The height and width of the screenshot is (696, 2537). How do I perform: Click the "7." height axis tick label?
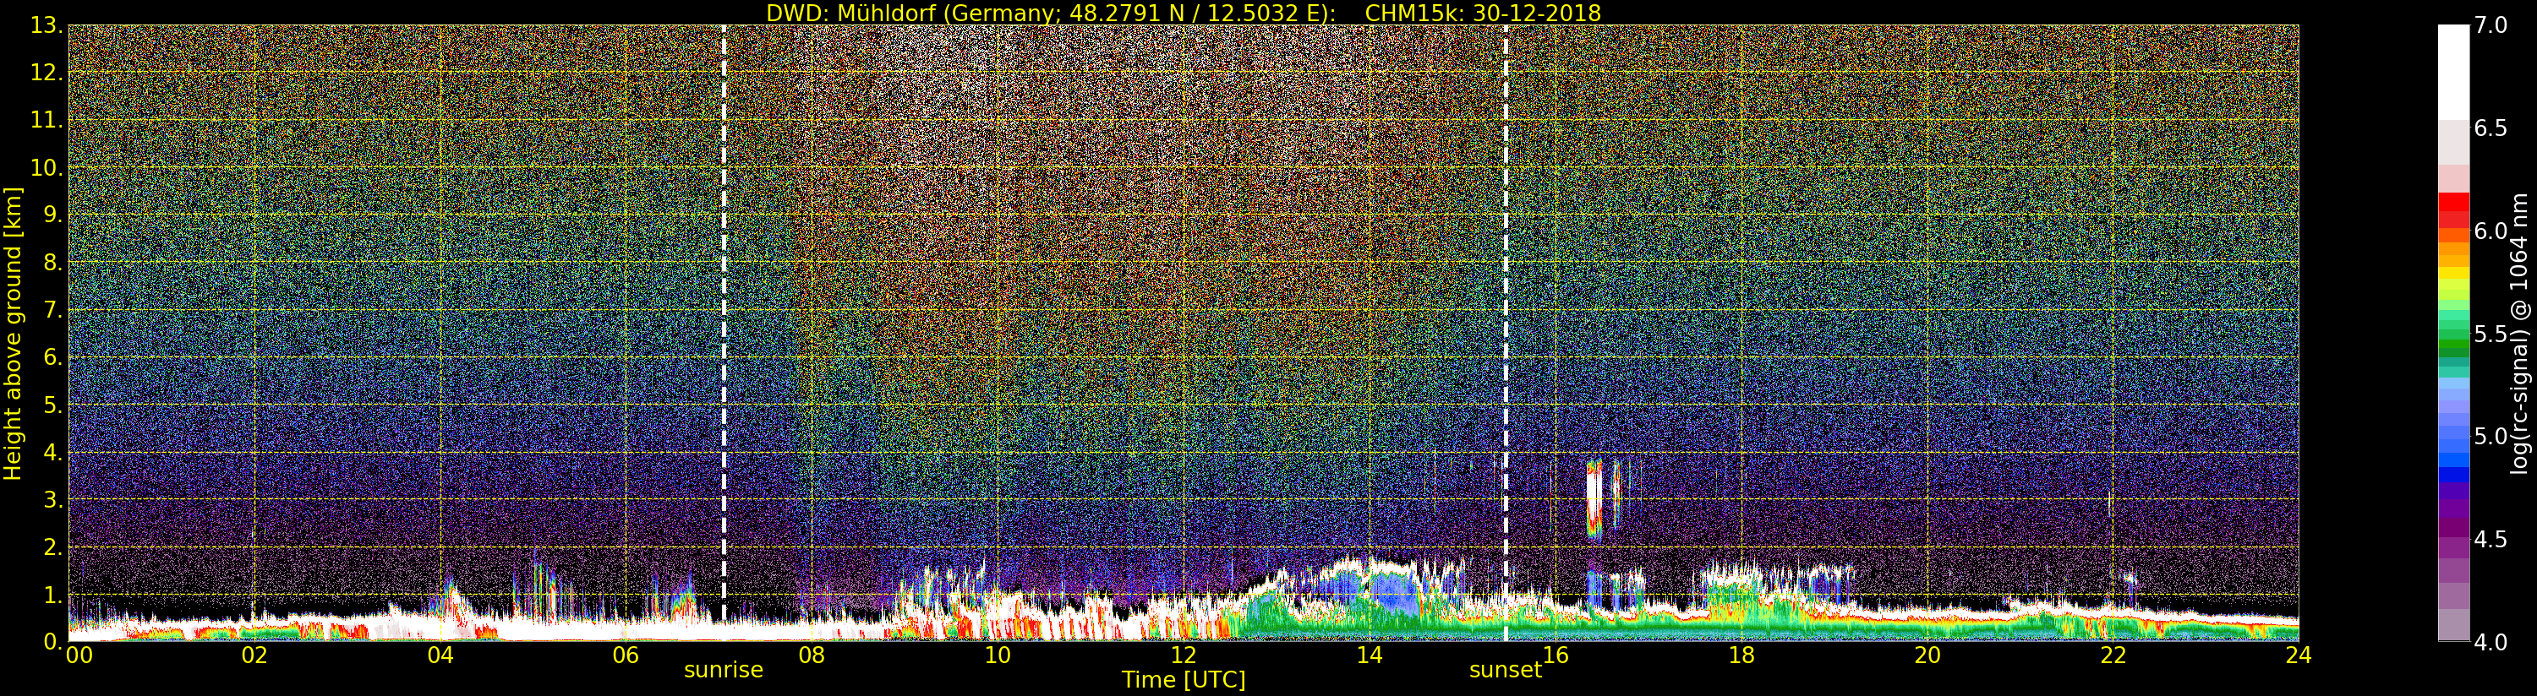coord(52,310)
